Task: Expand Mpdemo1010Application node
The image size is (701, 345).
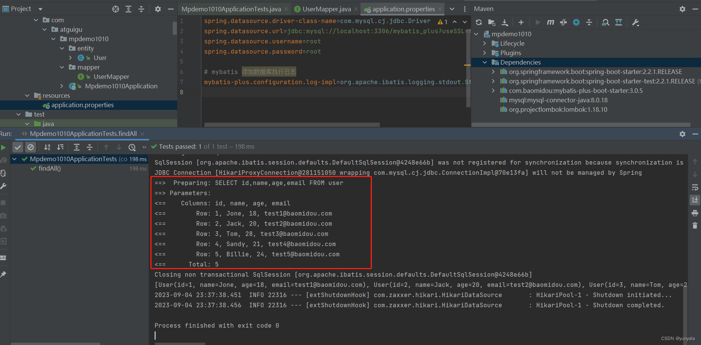Action: coord(62,86)
